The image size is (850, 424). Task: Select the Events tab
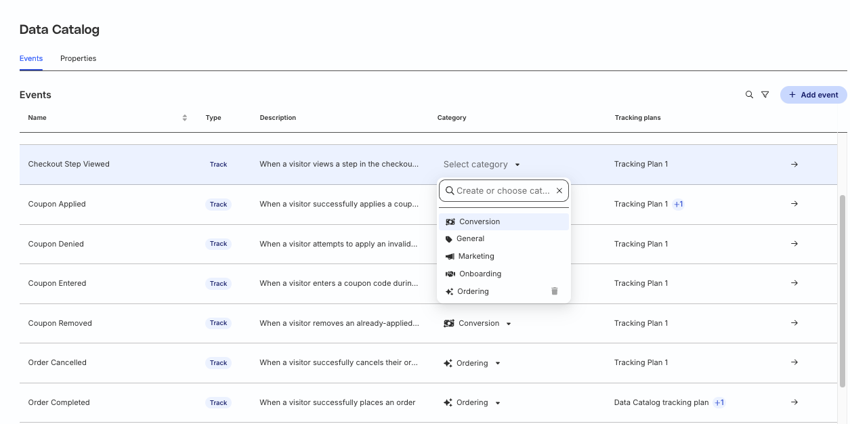pos(31,58)
